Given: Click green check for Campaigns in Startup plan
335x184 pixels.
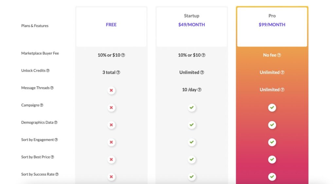Looking at the screenshot, I should tap(192, 108).
